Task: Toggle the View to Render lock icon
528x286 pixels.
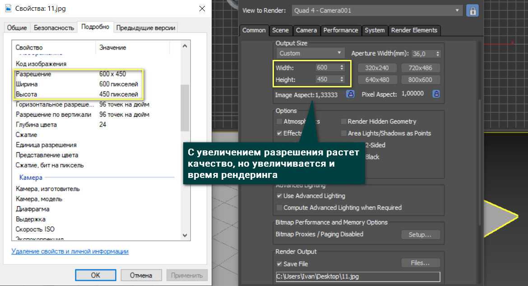Action: coord(472,10)
